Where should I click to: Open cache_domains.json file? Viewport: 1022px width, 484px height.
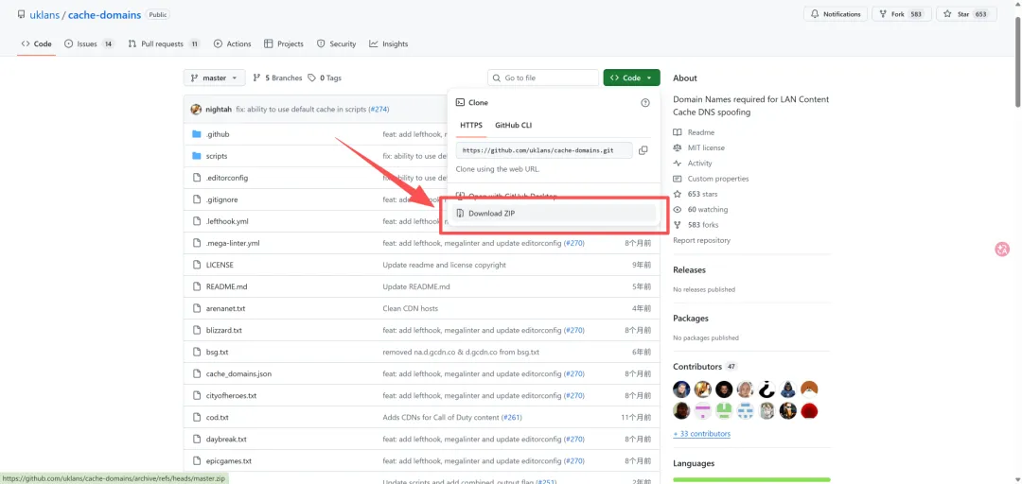point(238,374)
